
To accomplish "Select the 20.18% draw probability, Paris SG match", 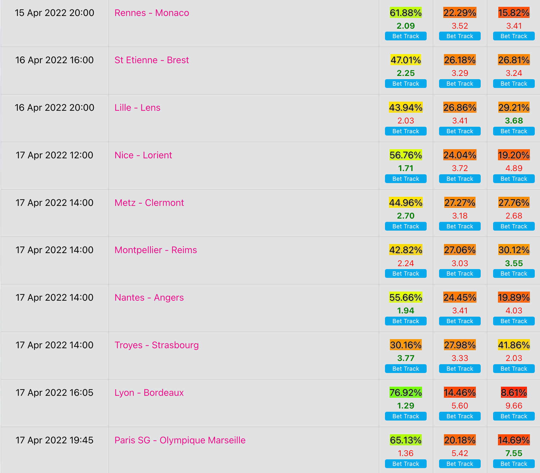I will pos(460,440).
